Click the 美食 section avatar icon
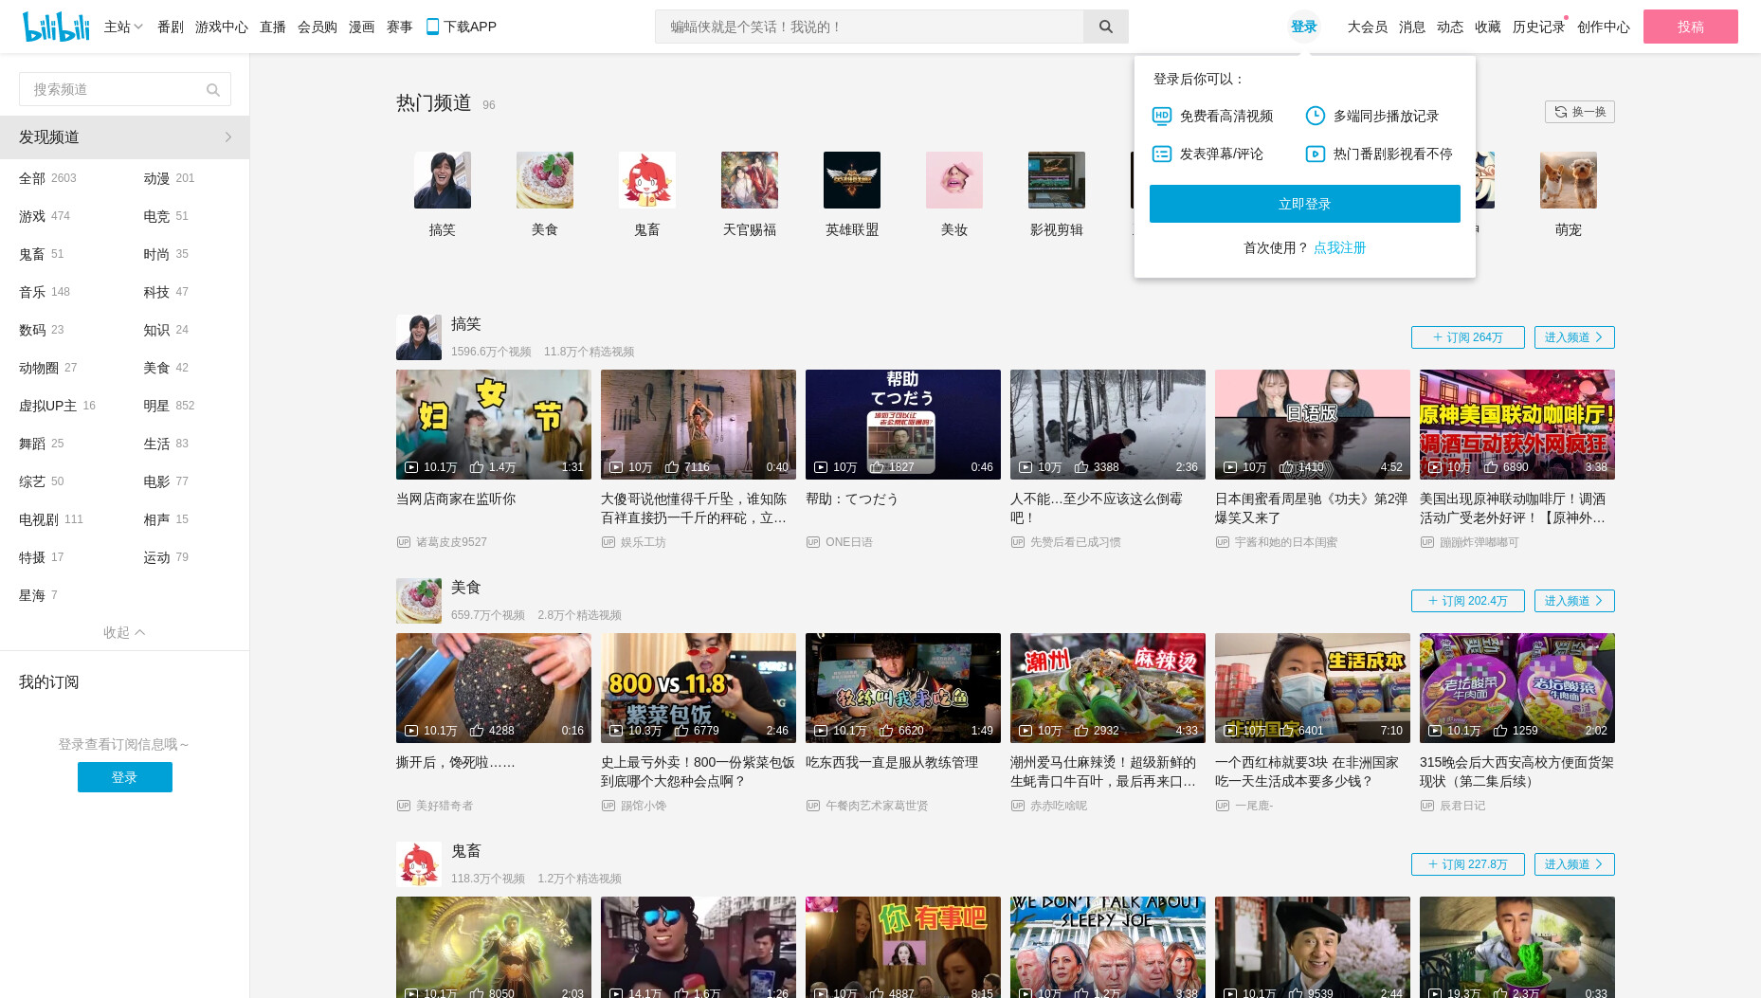Screen dimensions: 1761x998 coord(419,601)
